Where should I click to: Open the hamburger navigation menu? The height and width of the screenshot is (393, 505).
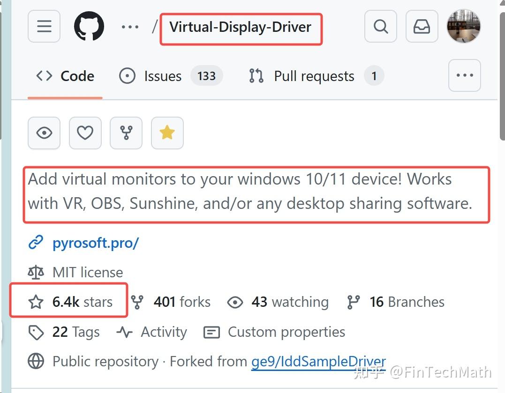[44, 26]
